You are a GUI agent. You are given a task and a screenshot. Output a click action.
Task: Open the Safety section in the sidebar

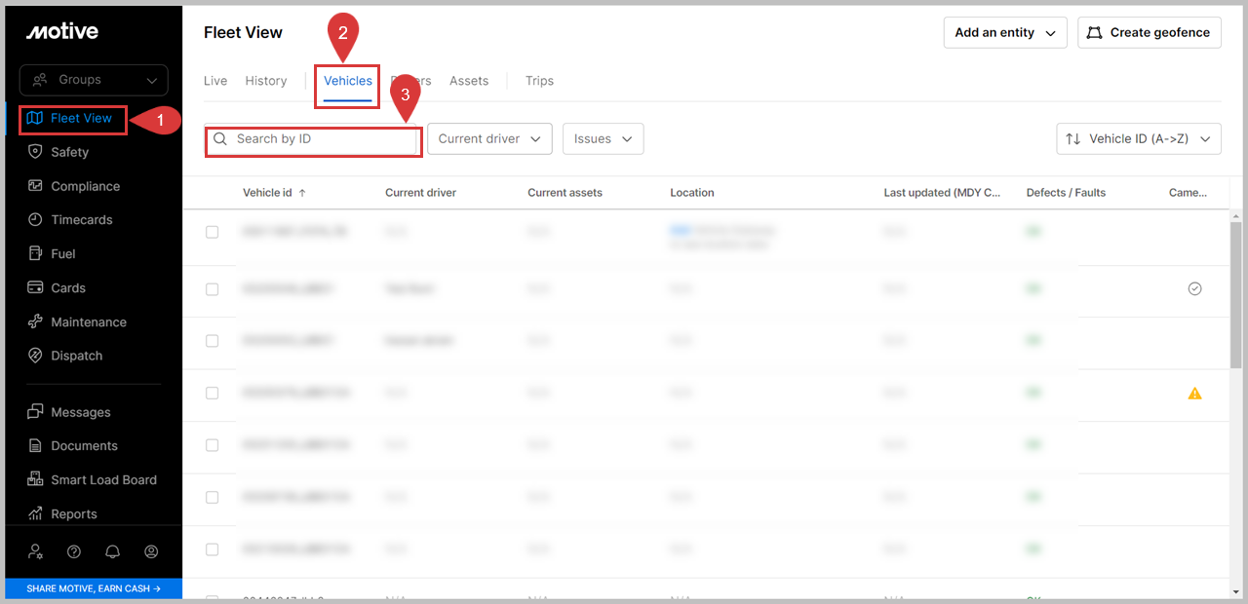click(x=70, y=152)
